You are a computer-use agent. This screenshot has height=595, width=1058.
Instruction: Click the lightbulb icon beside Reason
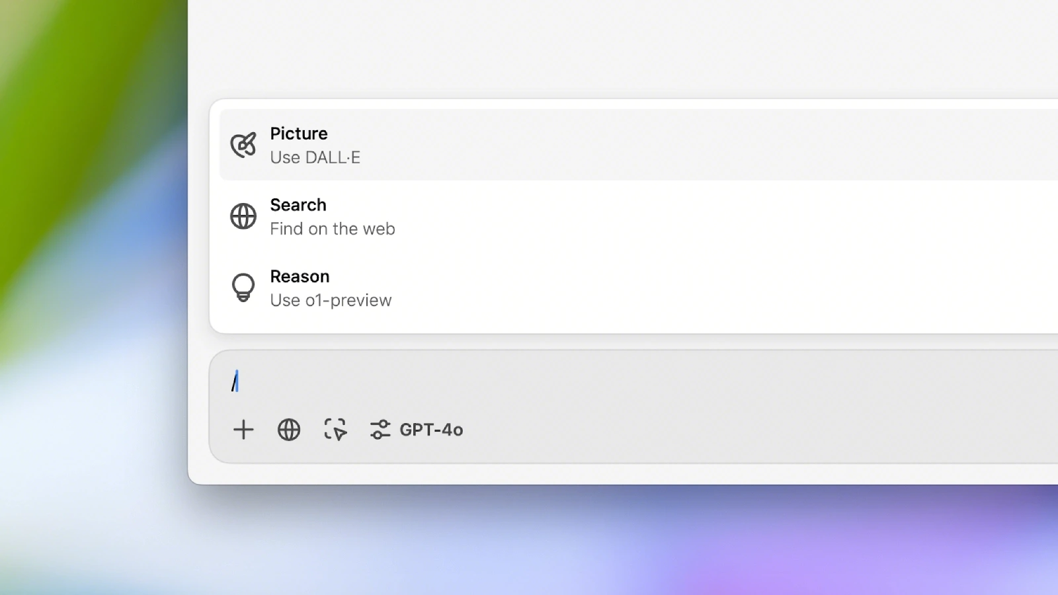pyautogui.click(x=243, y=288)
